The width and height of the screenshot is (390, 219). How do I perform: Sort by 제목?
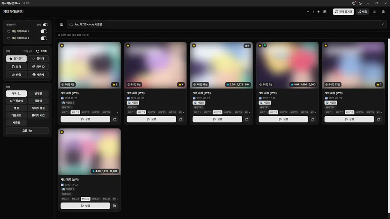(16, 94)
